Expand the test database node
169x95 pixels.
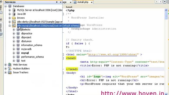pos(14,61)
